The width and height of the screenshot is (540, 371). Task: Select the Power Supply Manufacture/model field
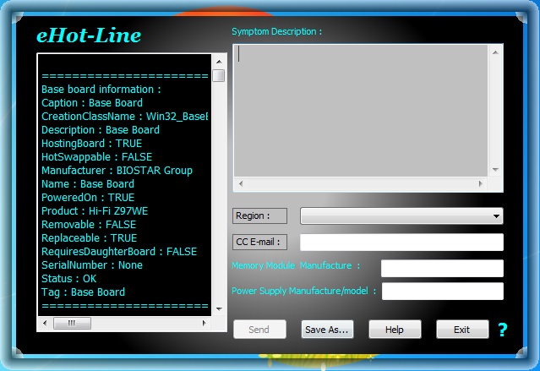pos(442,292)
